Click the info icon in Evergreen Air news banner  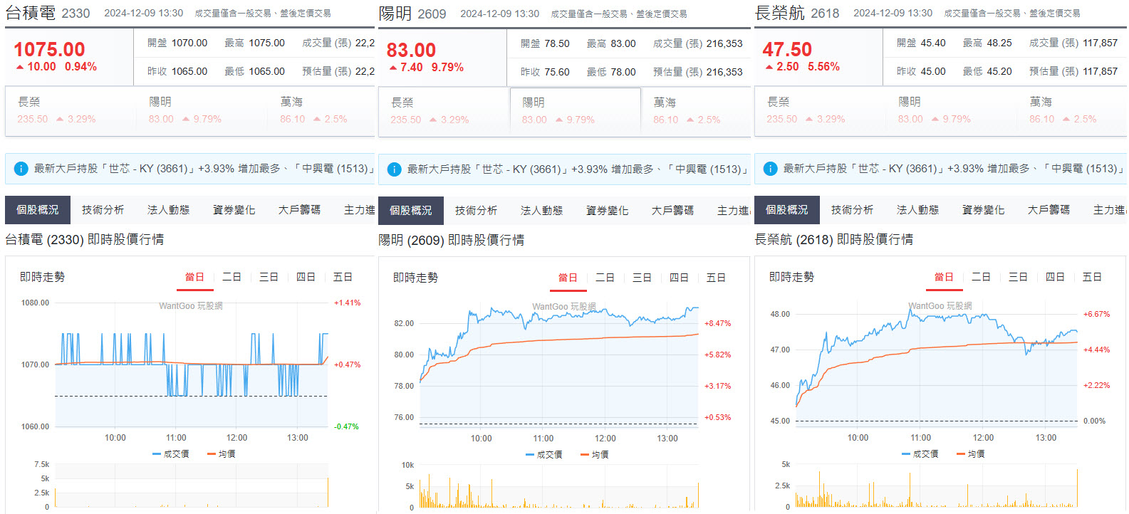click(770, 169)
